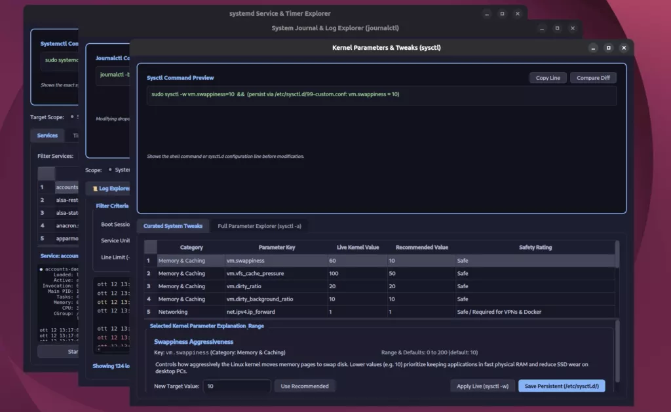Viewport: 671px width, 412px height.
Task: Select row number 3 header in parameter table
Action: pyautogui.click(x=151, y=286)
